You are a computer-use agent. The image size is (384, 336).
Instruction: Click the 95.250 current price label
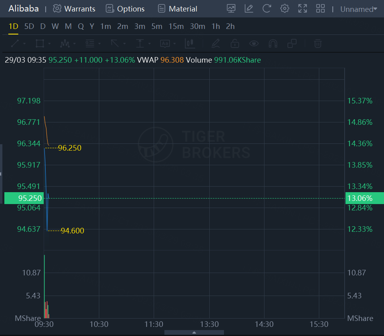pyautogui.click(x=24, y=198)
